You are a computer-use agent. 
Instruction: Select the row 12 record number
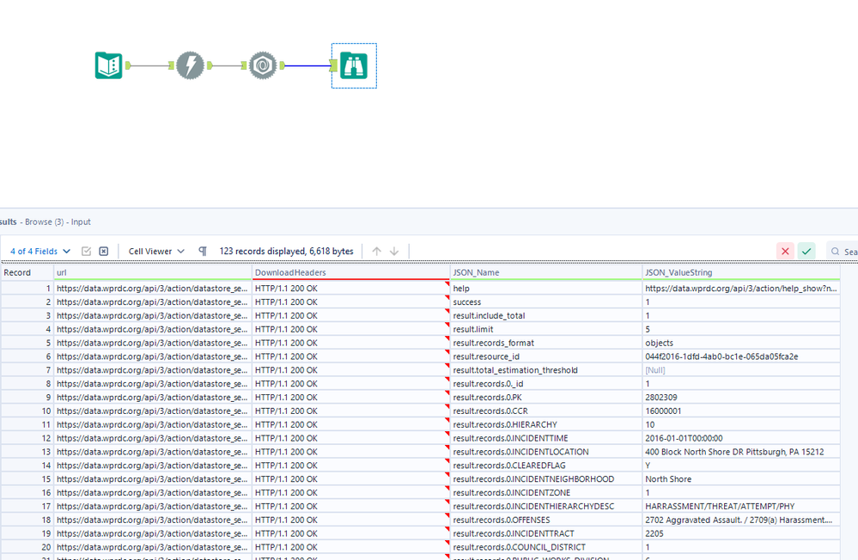point(26,438)
